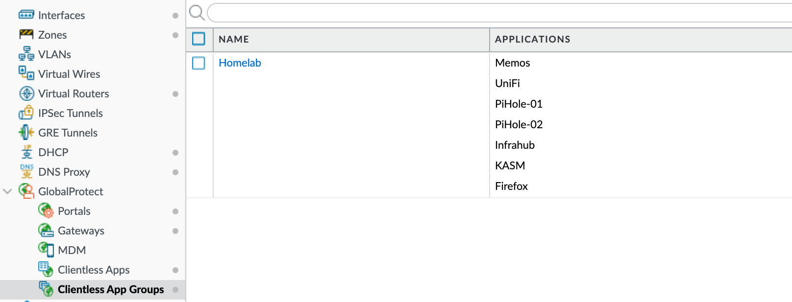Click the KASM application entry
This screenshot has height=302, width=792.
point(510,166)
